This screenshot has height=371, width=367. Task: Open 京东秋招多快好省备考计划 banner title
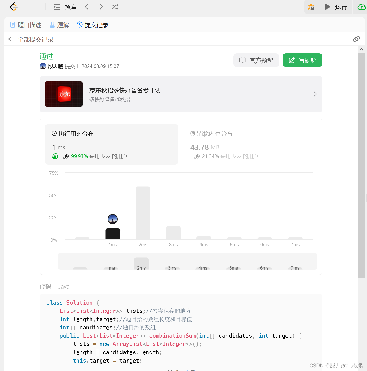[125, 90]
